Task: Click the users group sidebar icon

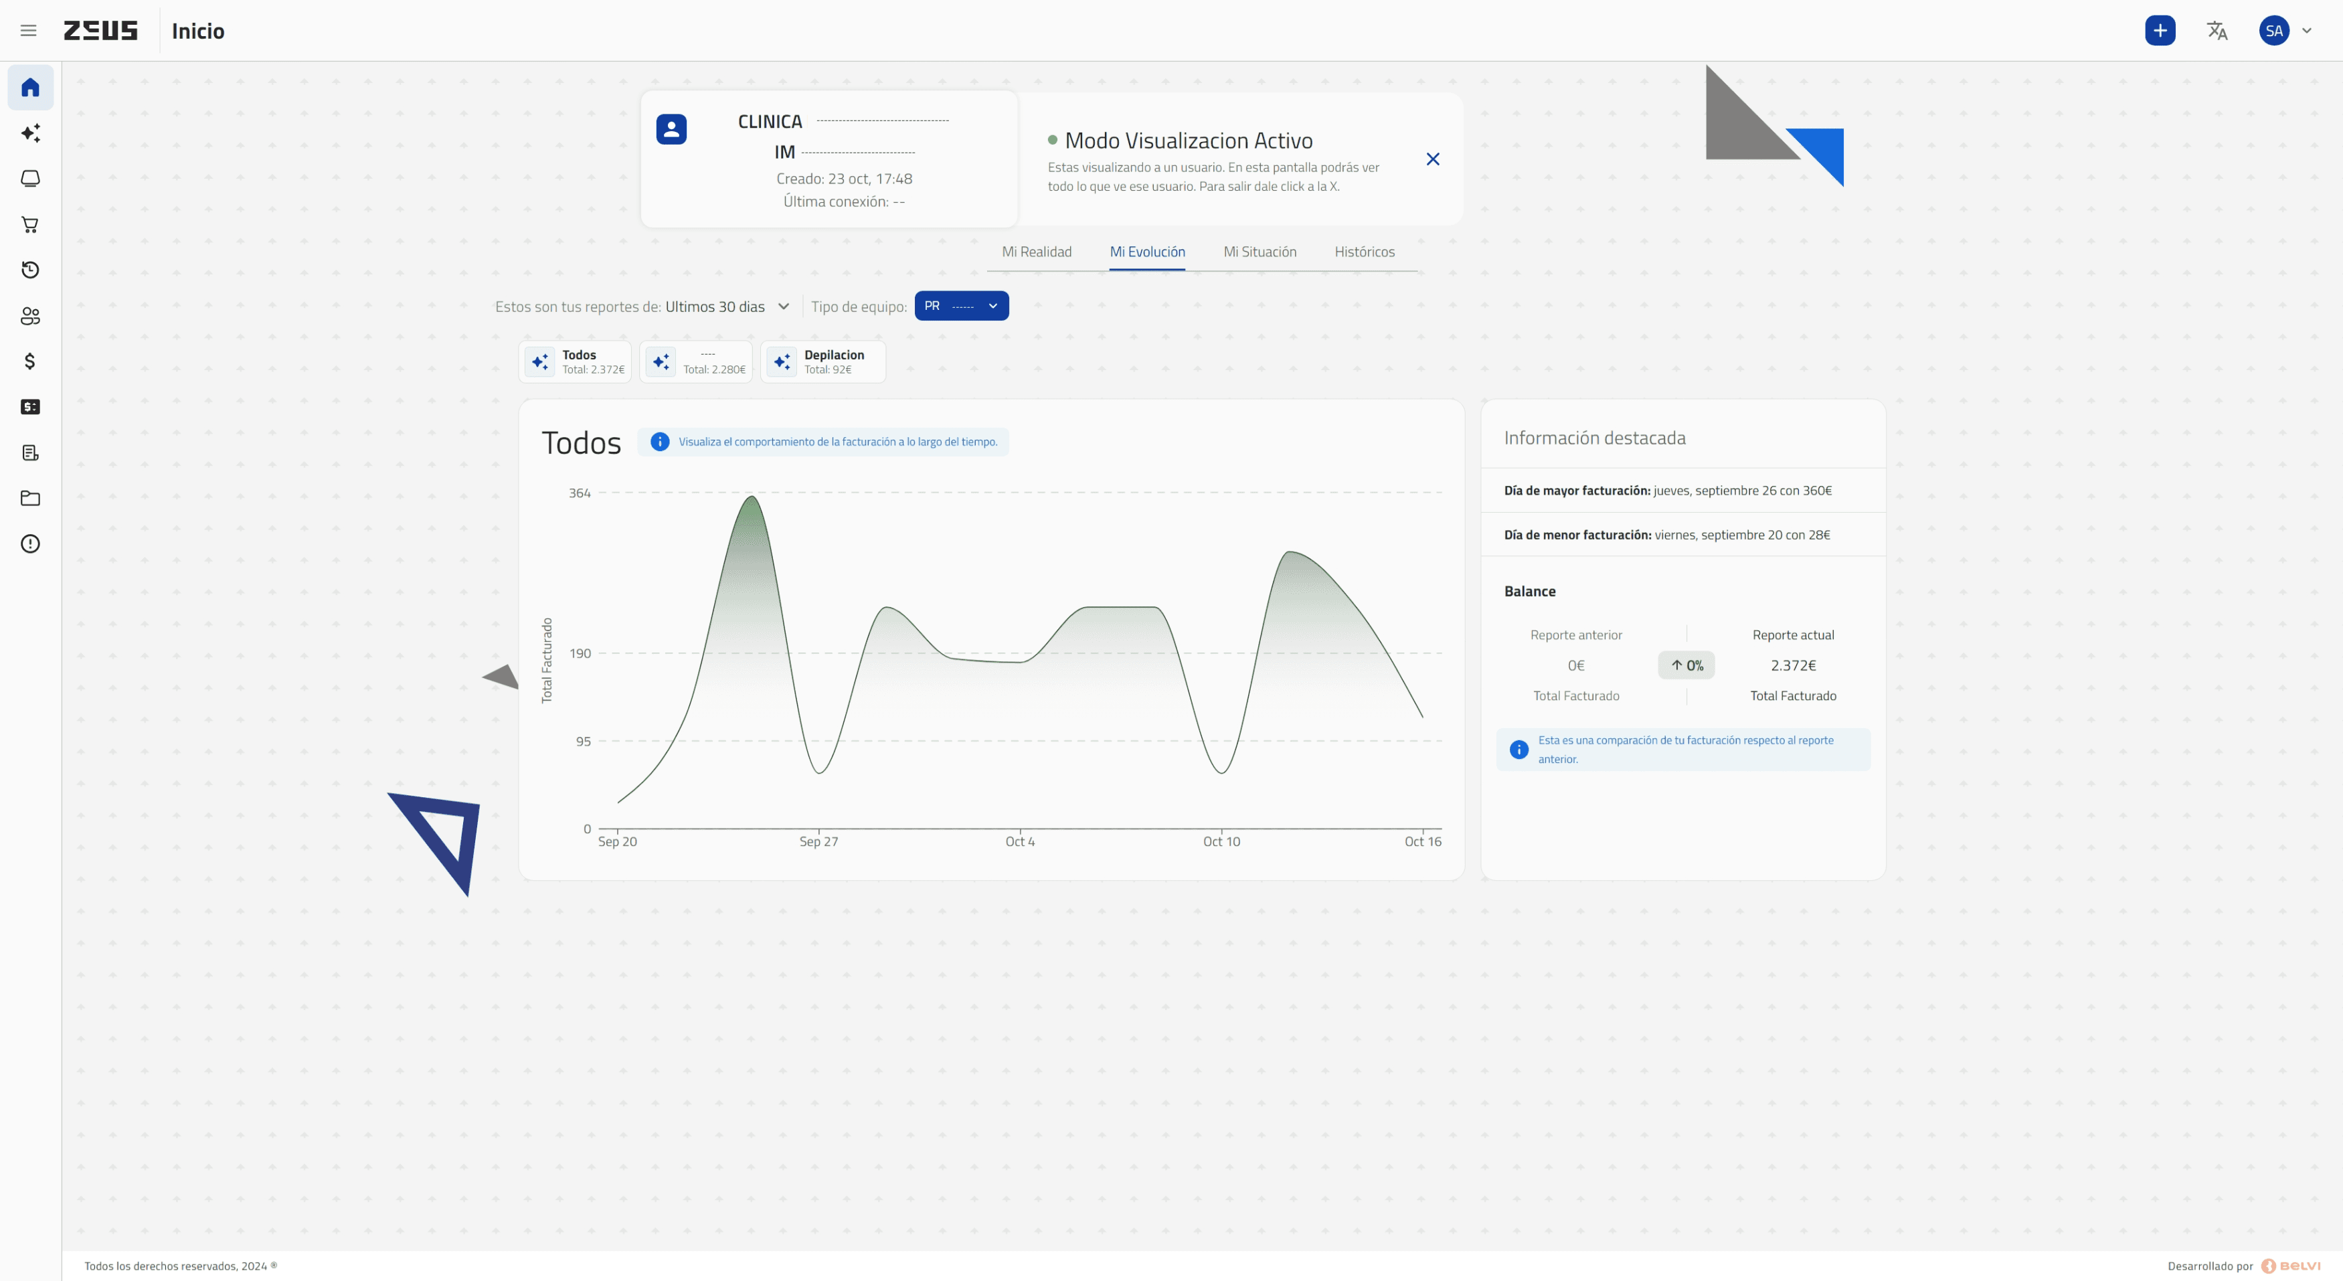Action: (x=30, y=316)
